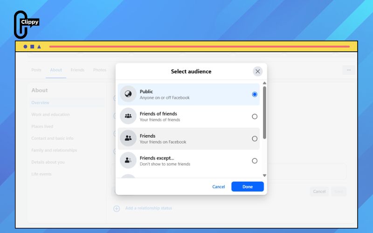Click the Friends except icon

coord(128,160)
